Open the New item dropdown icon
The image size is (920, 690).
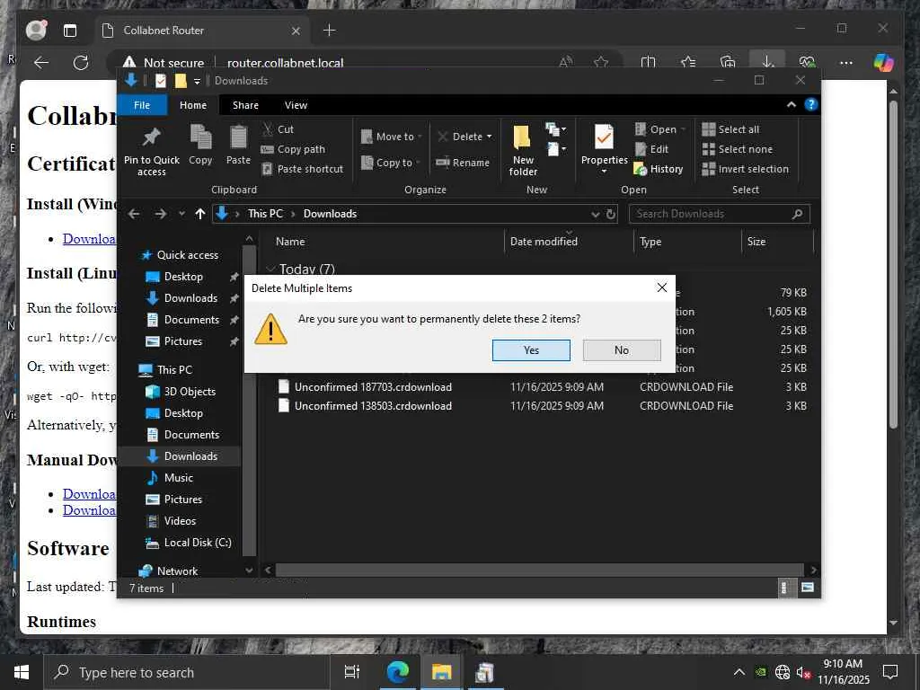pyautogui.click(x=555, y=129)
